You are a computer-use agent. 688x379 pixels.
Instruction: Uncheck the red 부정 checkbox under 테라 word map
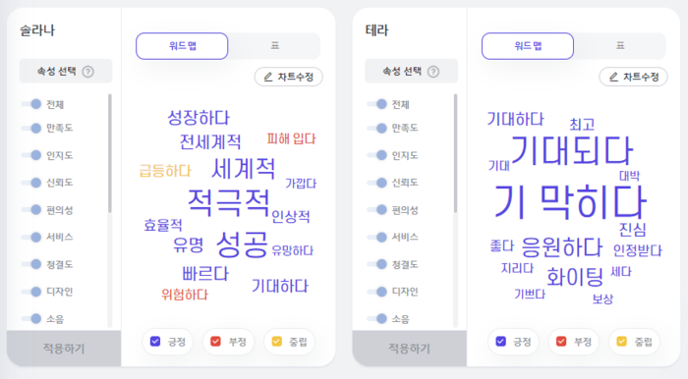pyautogui.click(x=561, y=342)
